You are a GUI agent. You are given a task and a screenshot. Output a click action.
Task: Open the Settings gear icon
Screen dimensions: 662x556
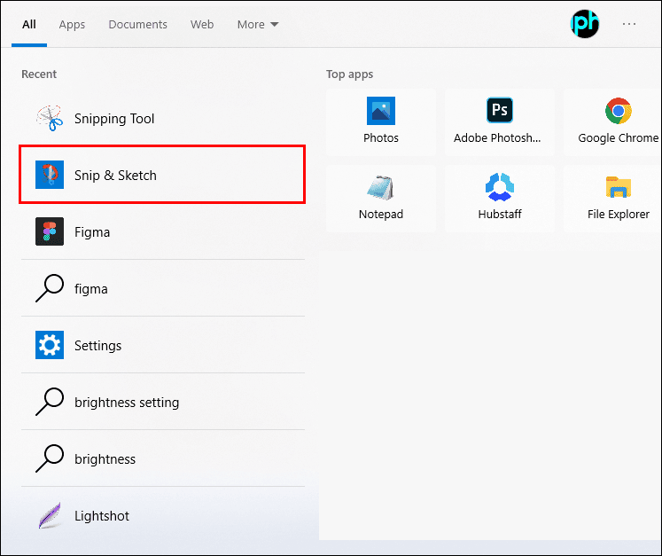coord(50,345)
